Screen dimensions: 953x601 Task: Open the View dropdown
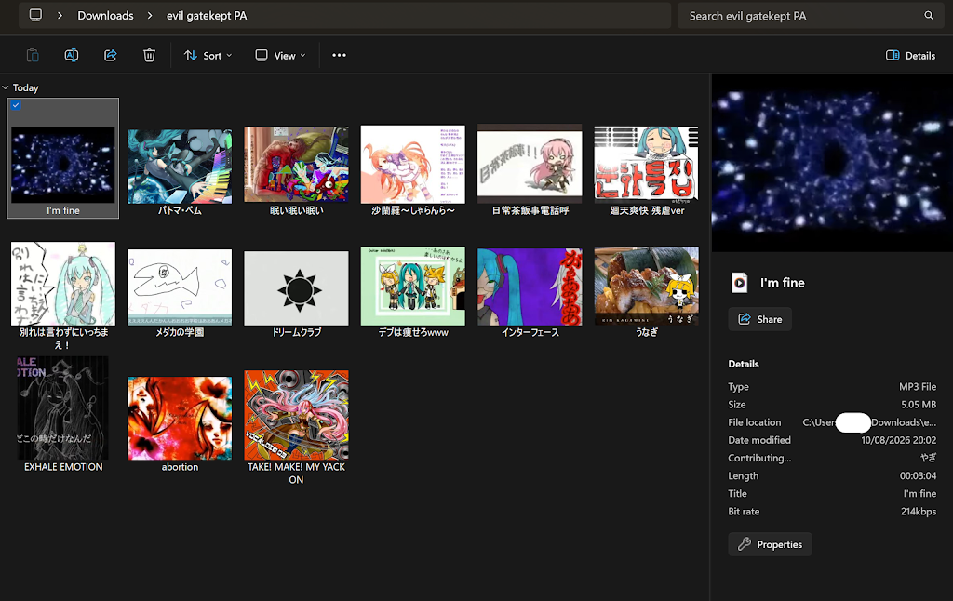click(280, 55)
